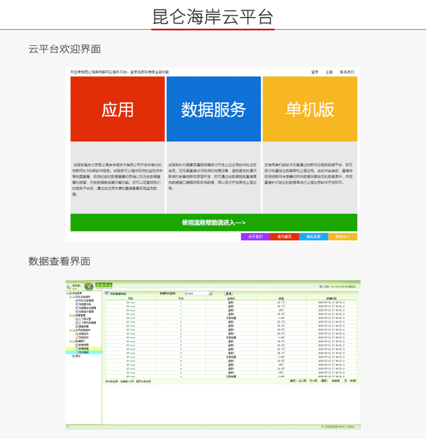Screen dimensions: 426x439
Task: Click the 云平台欢迎界面 section heading
Action: [64, 49]
